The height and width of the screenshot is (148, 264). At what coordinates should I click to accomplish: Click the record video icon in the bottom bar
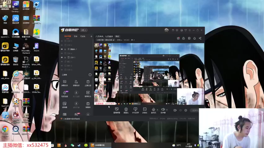[175, 110]
